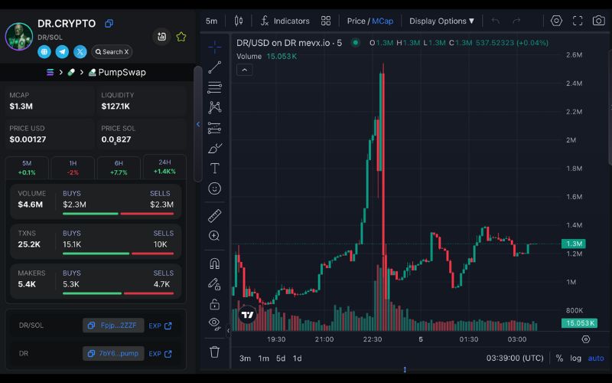Select the forecasting position tool

(215, 128)
